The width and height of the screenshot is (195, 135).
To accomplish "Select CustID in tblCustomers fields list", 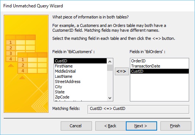I will click(81, 61).
